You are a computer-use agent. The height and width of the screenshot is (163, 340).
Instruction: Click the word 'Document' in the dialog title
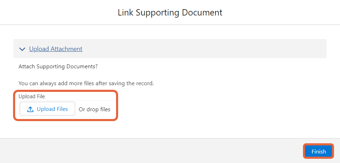[202, 13]
